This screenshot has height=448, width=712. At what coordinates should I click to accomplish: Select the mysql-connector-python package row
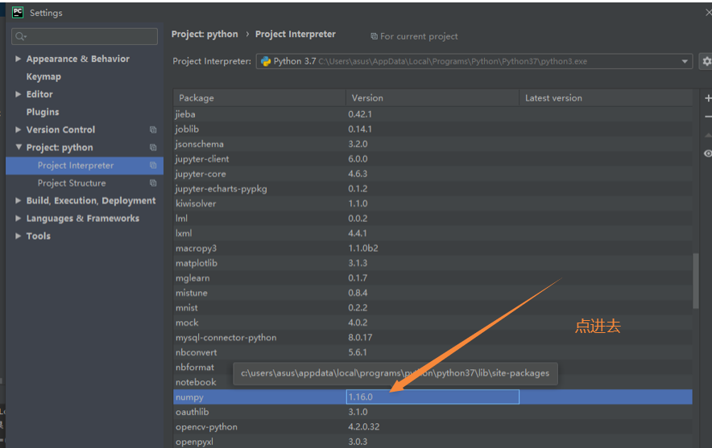tap(433, 338)
